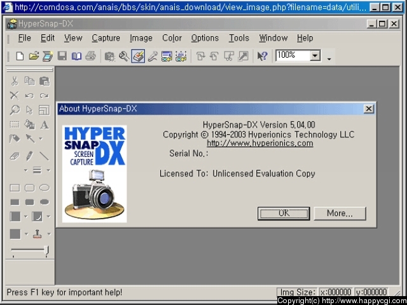Image resolution: width=407 pixels, height=305 pixels.
Task: Click OK in About HyperSnap-DX dialog
Action: click(x=284, y=213)
